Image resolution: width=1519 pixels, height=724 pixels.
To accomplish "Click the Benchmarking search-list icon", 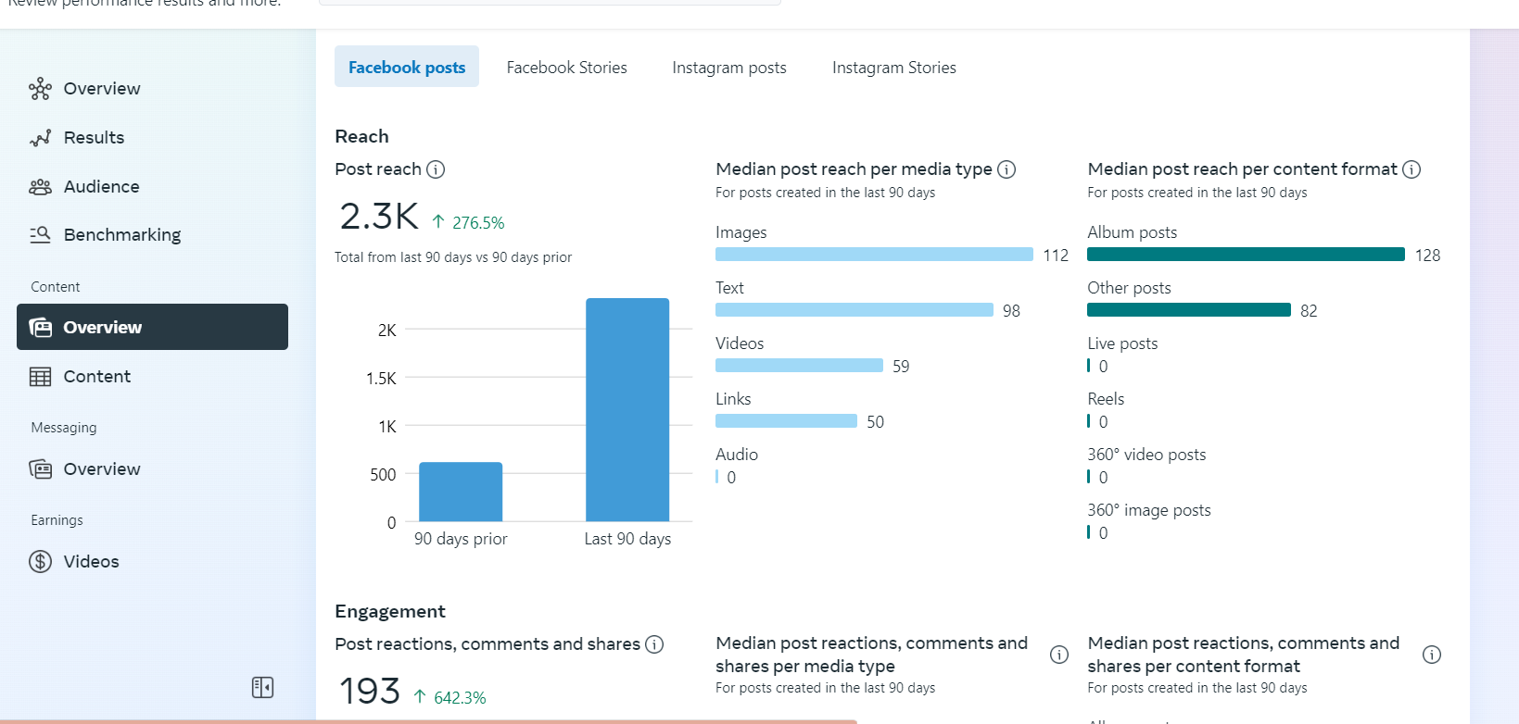I will pyautogui.click(x=40, y=235).
